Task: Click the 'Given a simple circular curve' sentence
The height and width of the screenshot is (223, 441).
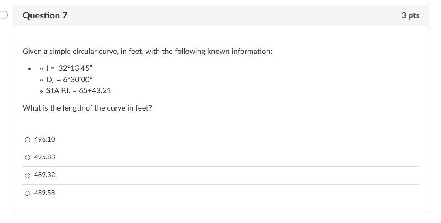Action: coord(147,52)
